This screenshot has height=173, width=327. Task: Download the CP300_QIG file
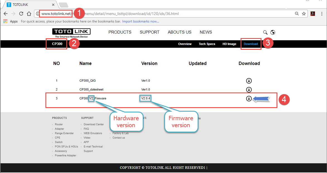tap(249, 81)
